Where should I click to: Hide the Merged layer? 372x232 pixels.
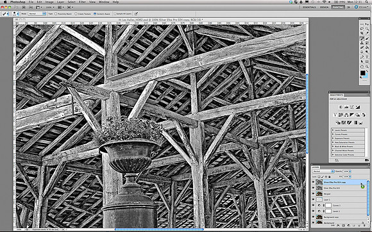click(313, 194)
